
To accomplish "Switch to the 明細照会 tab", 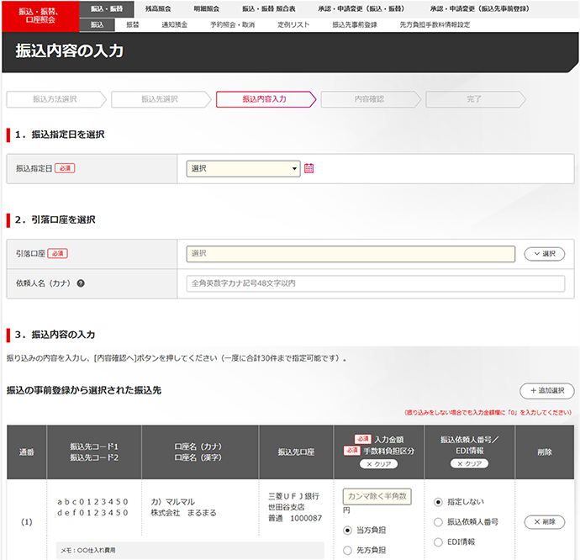I will [206, 8].
